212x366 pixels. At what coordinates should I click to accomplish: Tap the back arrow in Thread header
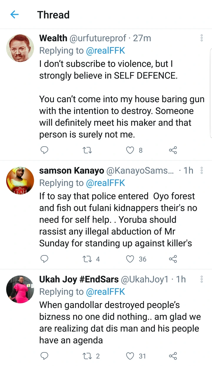pos(14,15)
